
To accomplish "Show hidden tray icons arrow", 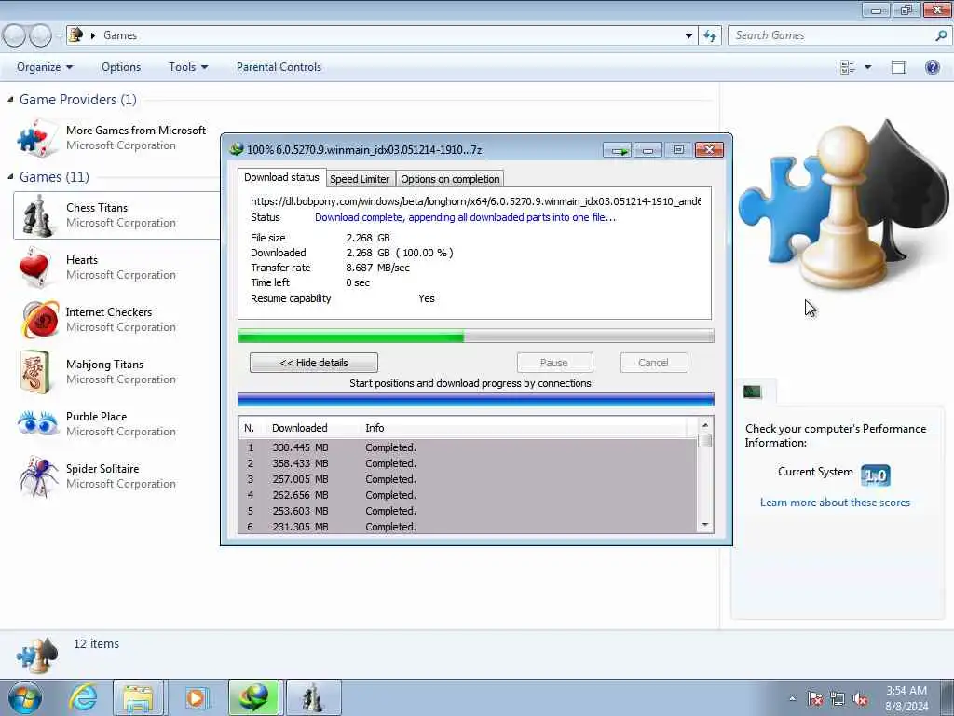I will 792,699.
